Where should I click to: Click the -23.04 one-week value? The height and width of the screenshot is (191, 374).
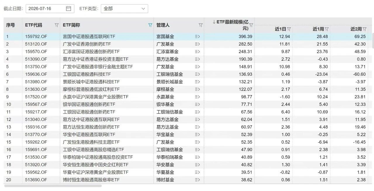321,74
